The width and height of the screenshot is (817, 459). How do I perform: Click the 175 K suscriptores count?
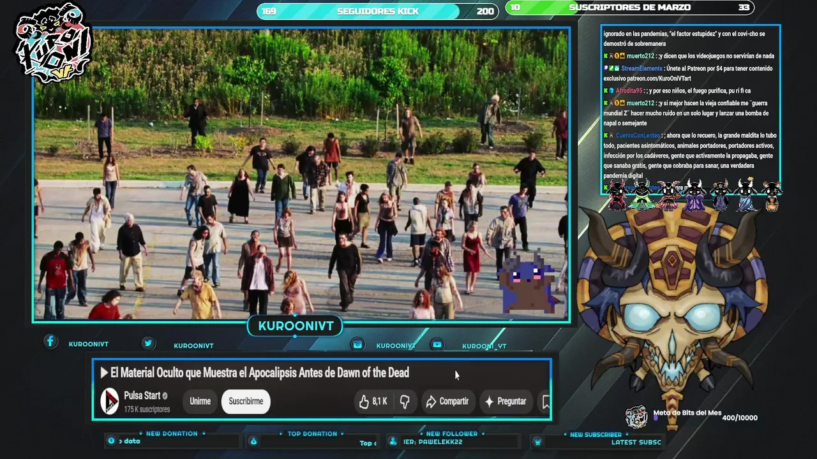point(147,409)
